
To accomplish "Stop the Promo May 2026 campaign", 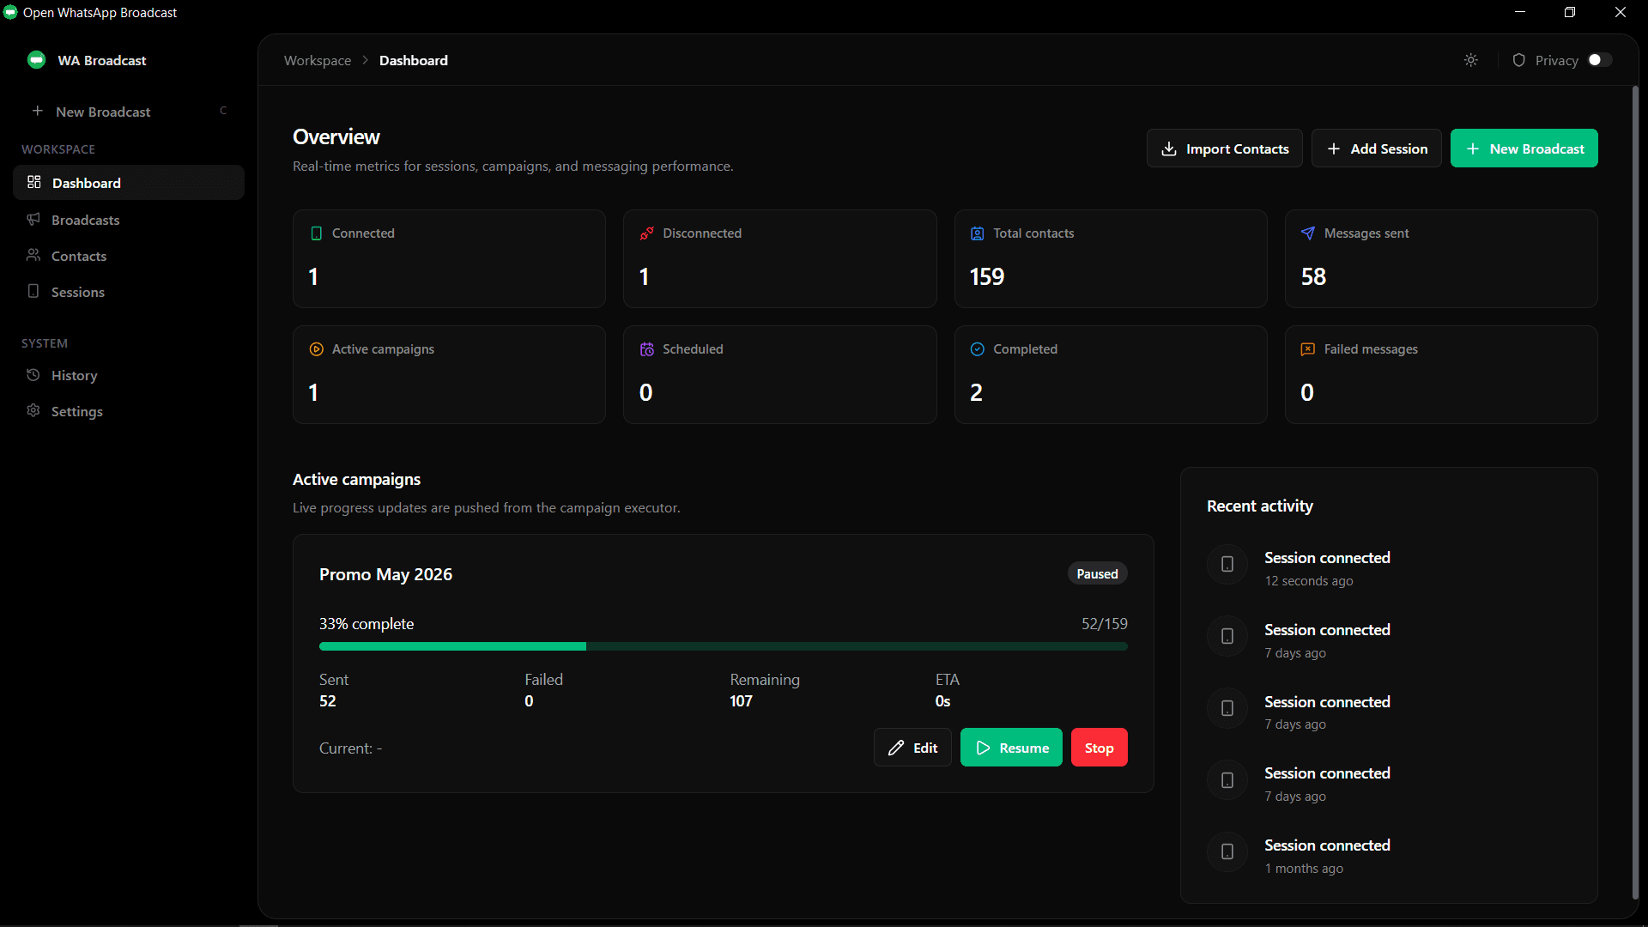I will [x=1100, y=748].
